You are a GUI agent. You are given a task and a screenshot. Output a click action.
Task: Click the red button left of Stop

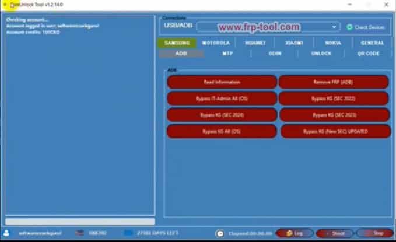click(x=335, y=233)
